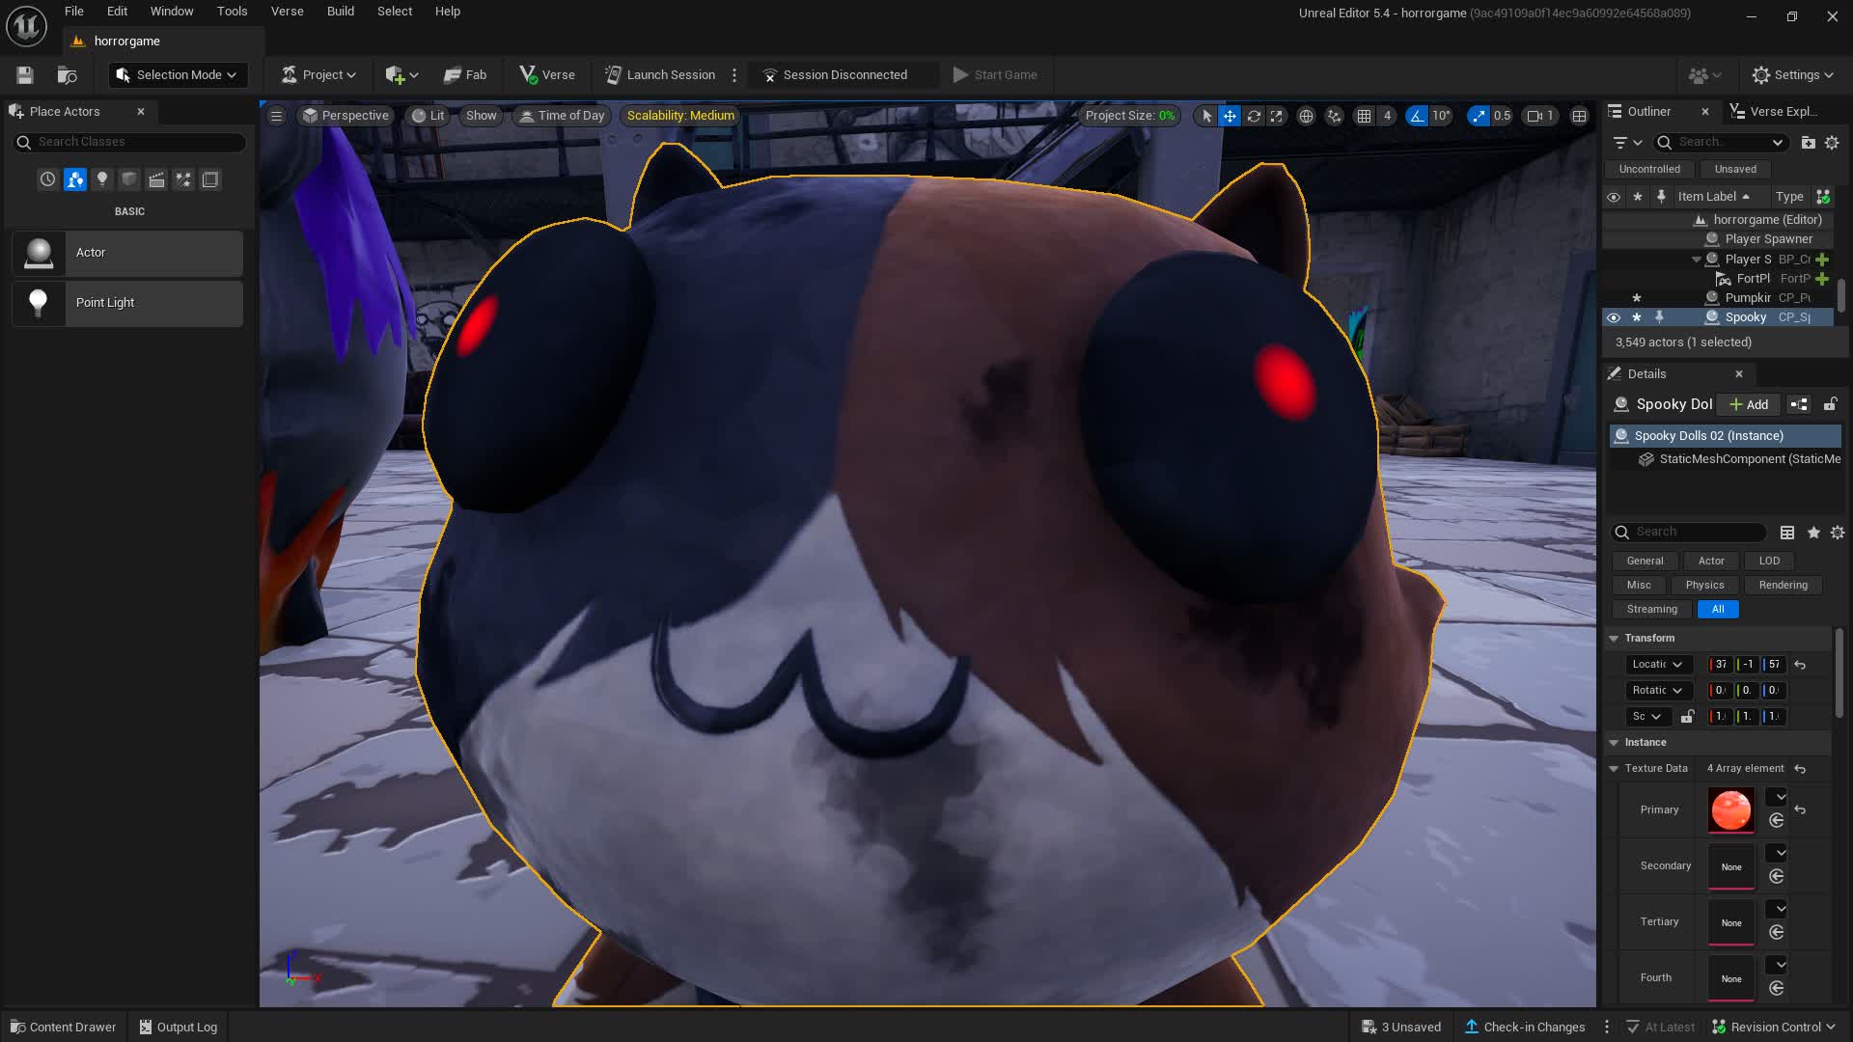Click the Blueprint/Add Script icon in Details
This screenshot has height=1042, width=1853.
point(1798,404)
